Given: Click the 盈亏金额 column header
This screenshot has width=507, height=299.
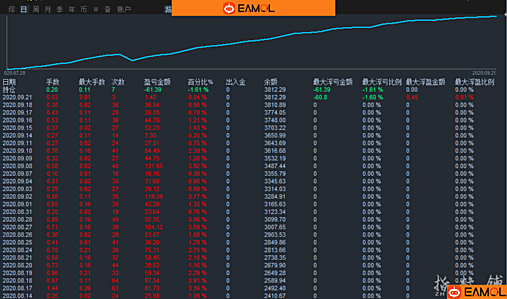Looking at the screenshot, I should click(x=157, y=82).
